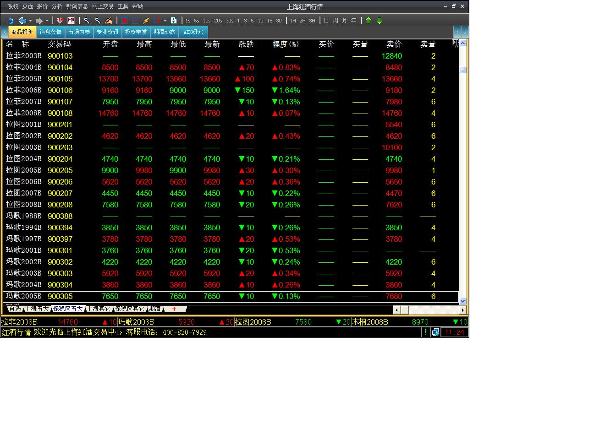
Task: Open the 新闻信息 menu
Action: click(x=77, y=6)
